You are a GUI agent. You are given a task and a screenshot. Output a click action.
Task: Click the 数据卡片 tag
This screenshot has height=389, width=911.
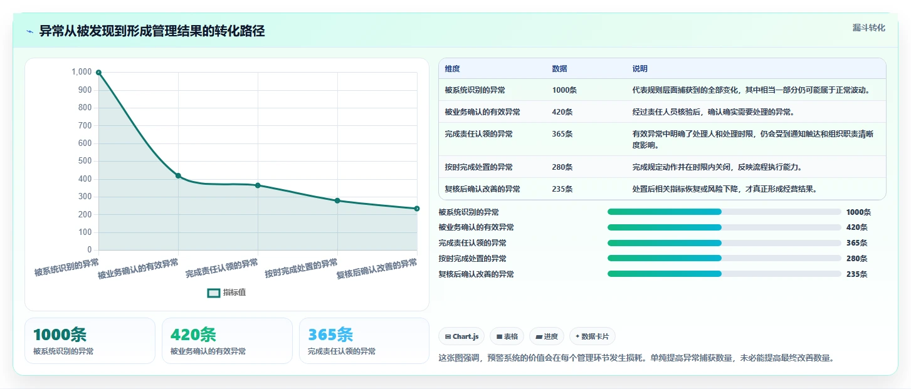coord(592,336)
